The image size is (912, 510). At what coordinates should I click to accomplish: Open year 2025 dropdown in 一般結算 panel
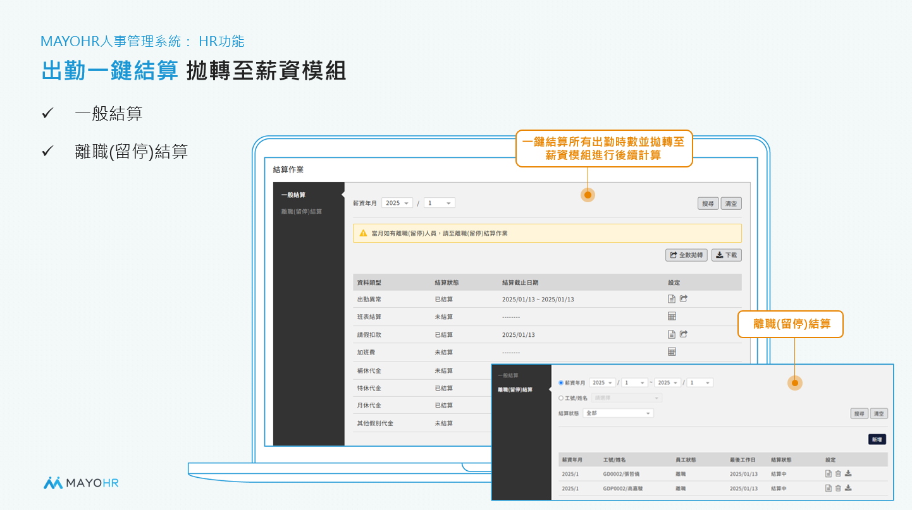tap(397, 203)
